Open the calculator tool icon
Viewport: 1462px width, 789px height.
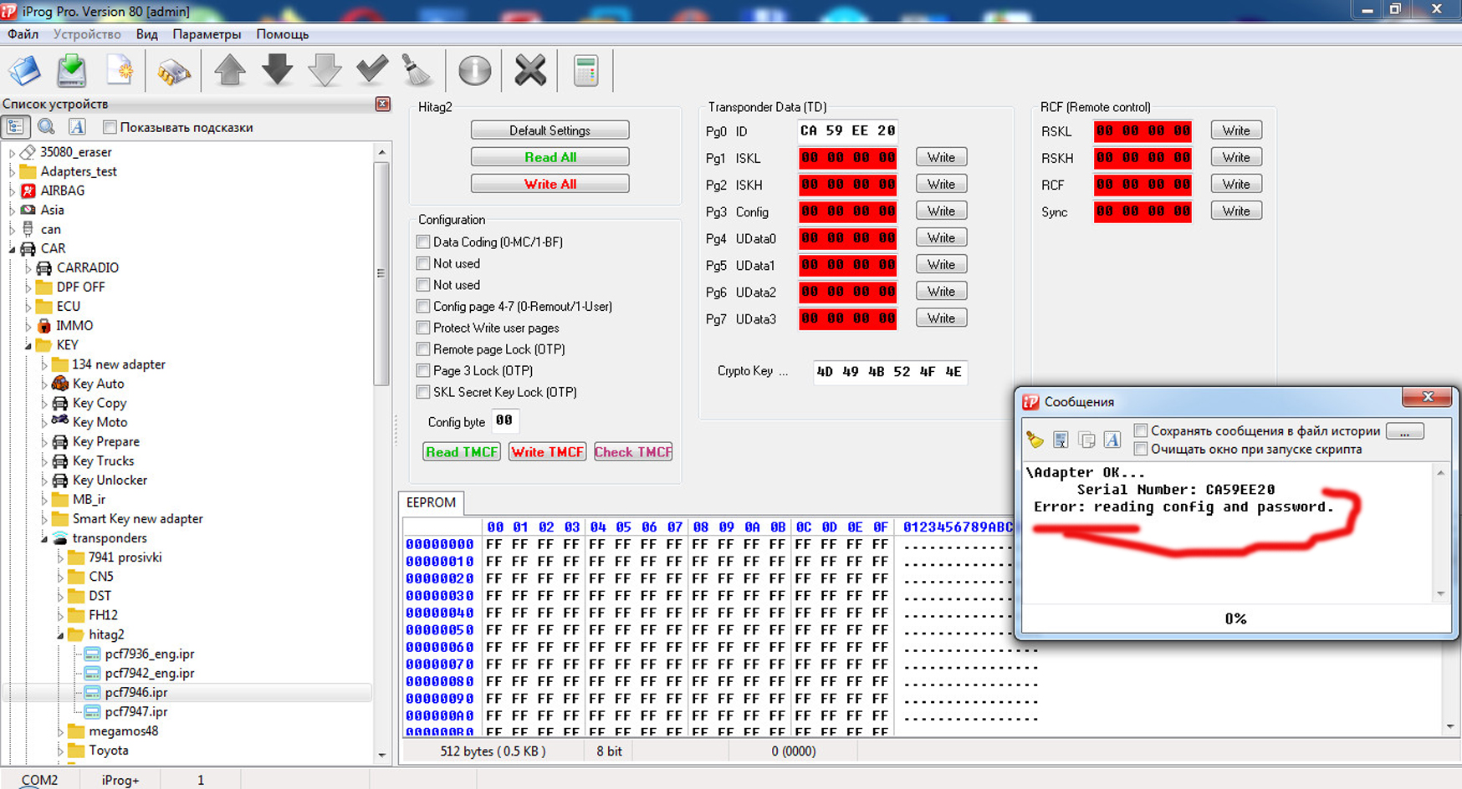pyautogui.click(x=585, y=71)
